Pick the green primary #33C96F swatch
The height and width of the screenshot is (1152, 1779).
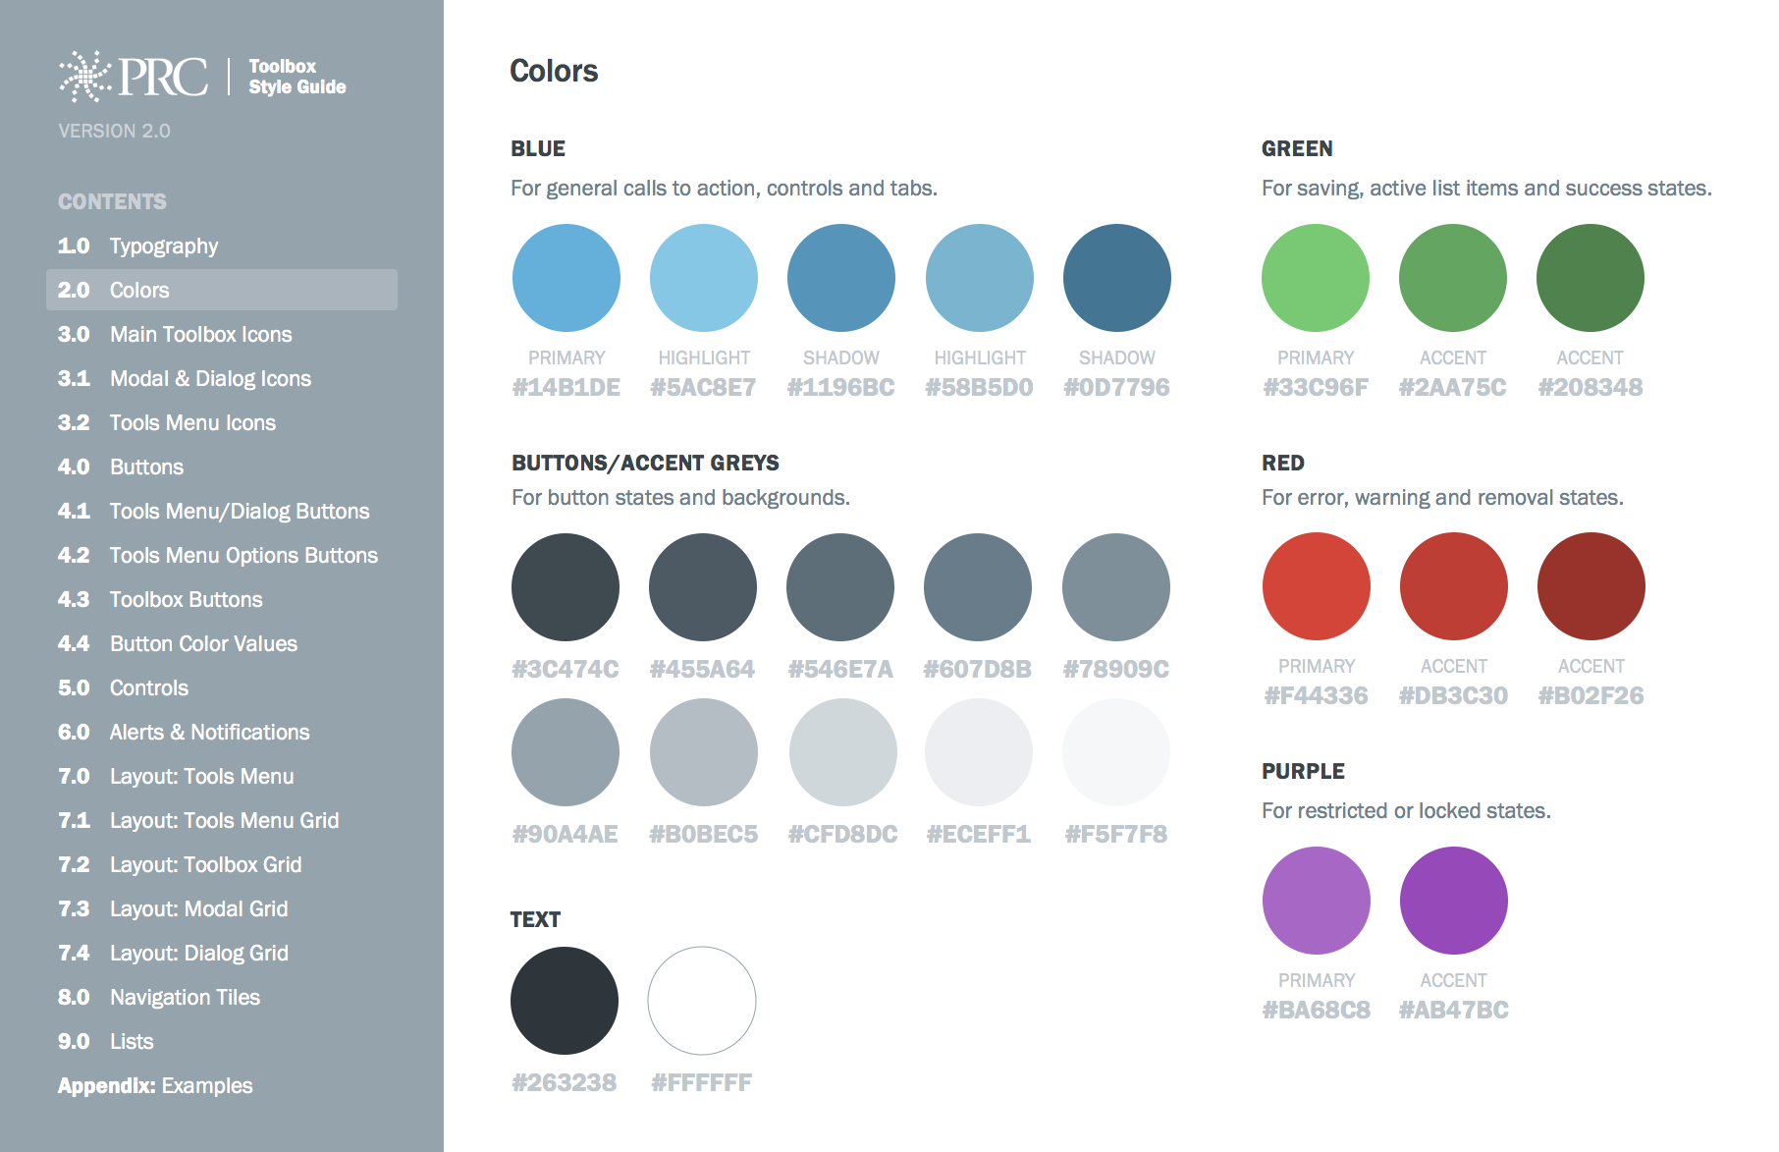1316,278
